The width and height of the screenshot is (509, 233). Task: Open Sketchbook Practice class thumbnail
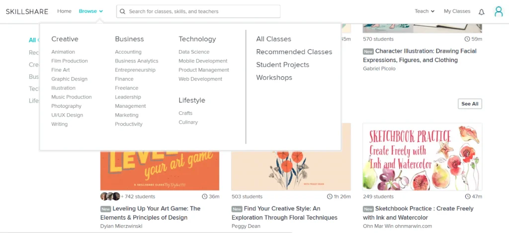(x=423, y=156)
